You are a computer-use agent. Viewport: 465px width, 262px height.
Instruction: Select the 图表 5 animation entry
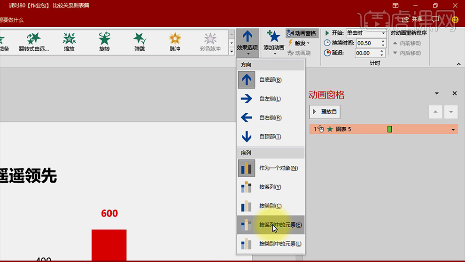point(383,129)
